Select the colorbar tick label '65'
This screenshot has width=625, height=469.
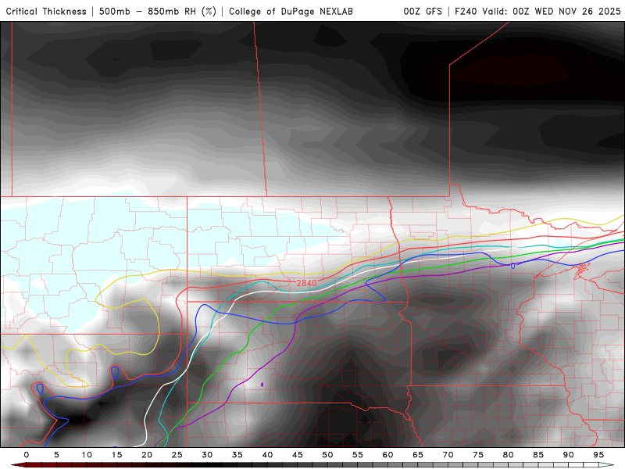(x=418, y=455)
